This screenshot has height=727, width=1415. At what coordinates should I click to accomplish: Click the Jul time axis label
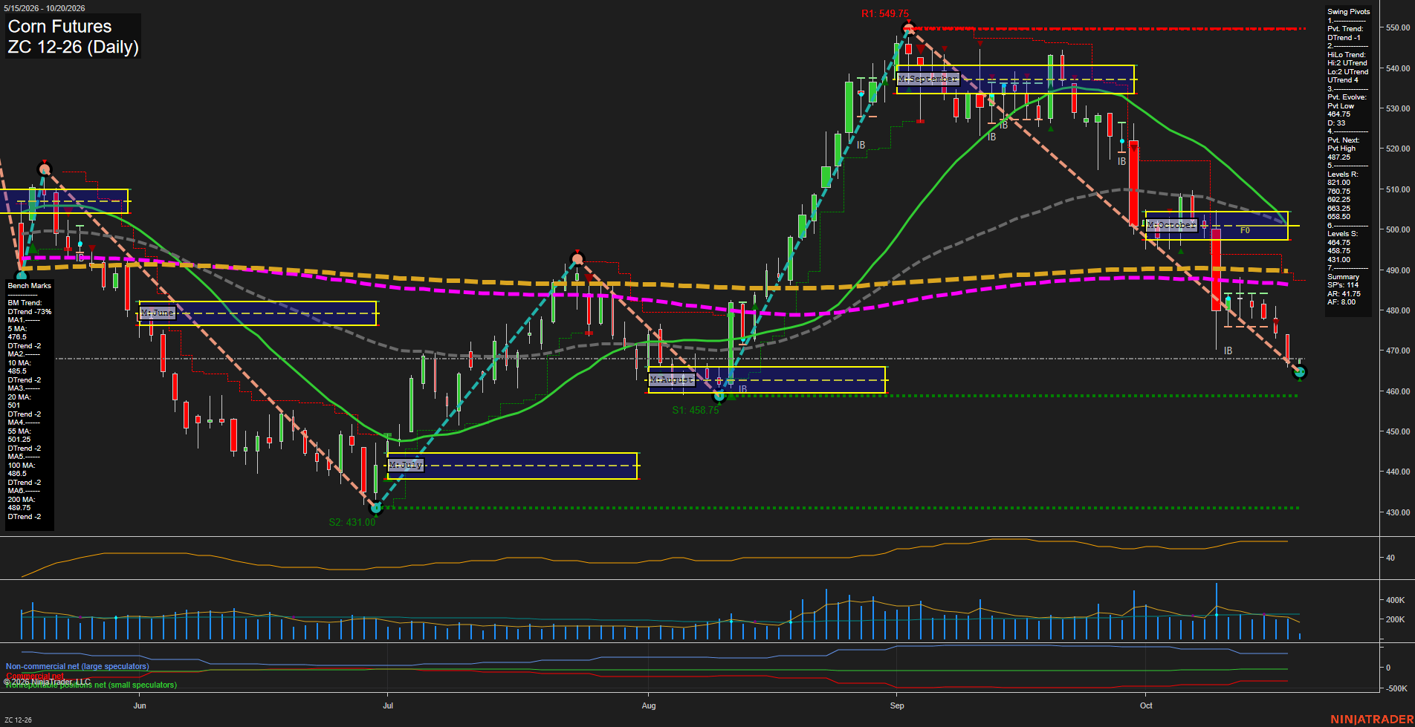(x=388, y=705)
